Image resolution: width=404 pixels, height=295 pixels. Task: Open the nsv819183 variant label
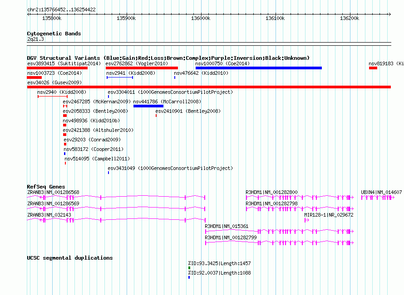click(386, 63)
